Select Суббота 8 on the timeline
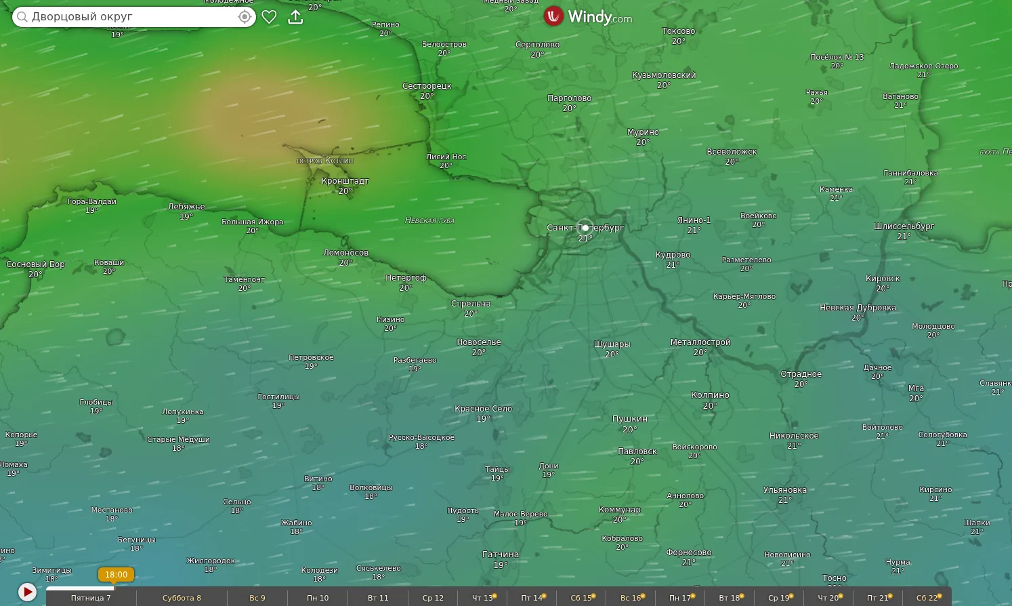The width and height of the screenshot is (1012, 606). coord(182,598)
